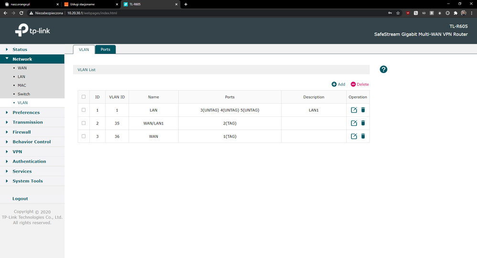The height and width of the screenshot is (258, 477).
Task: Click trash icon in LAN VLAN row
Action: 363,110
